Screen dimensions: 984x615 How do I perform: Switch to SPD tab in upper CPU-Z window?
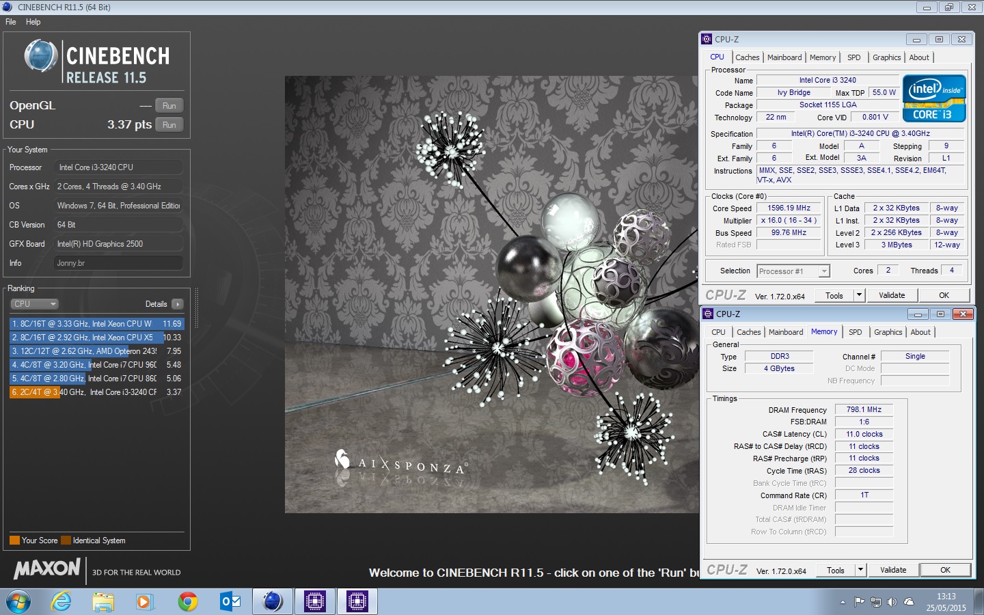pyautogui.click(x=854, y=58)
